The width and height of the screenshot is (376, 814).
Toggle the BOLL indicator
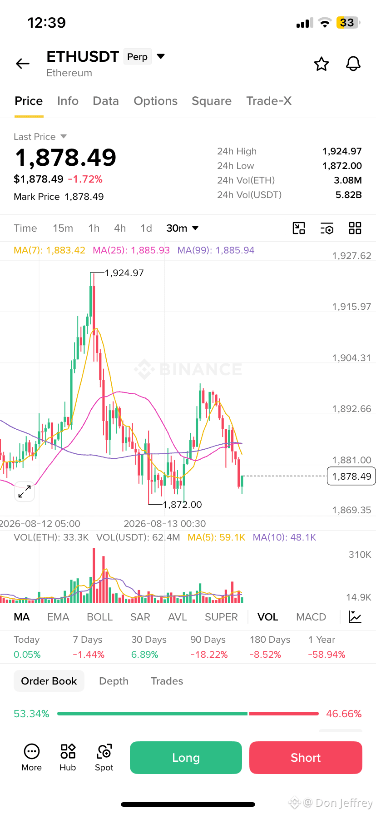click(x=99, y=617)
